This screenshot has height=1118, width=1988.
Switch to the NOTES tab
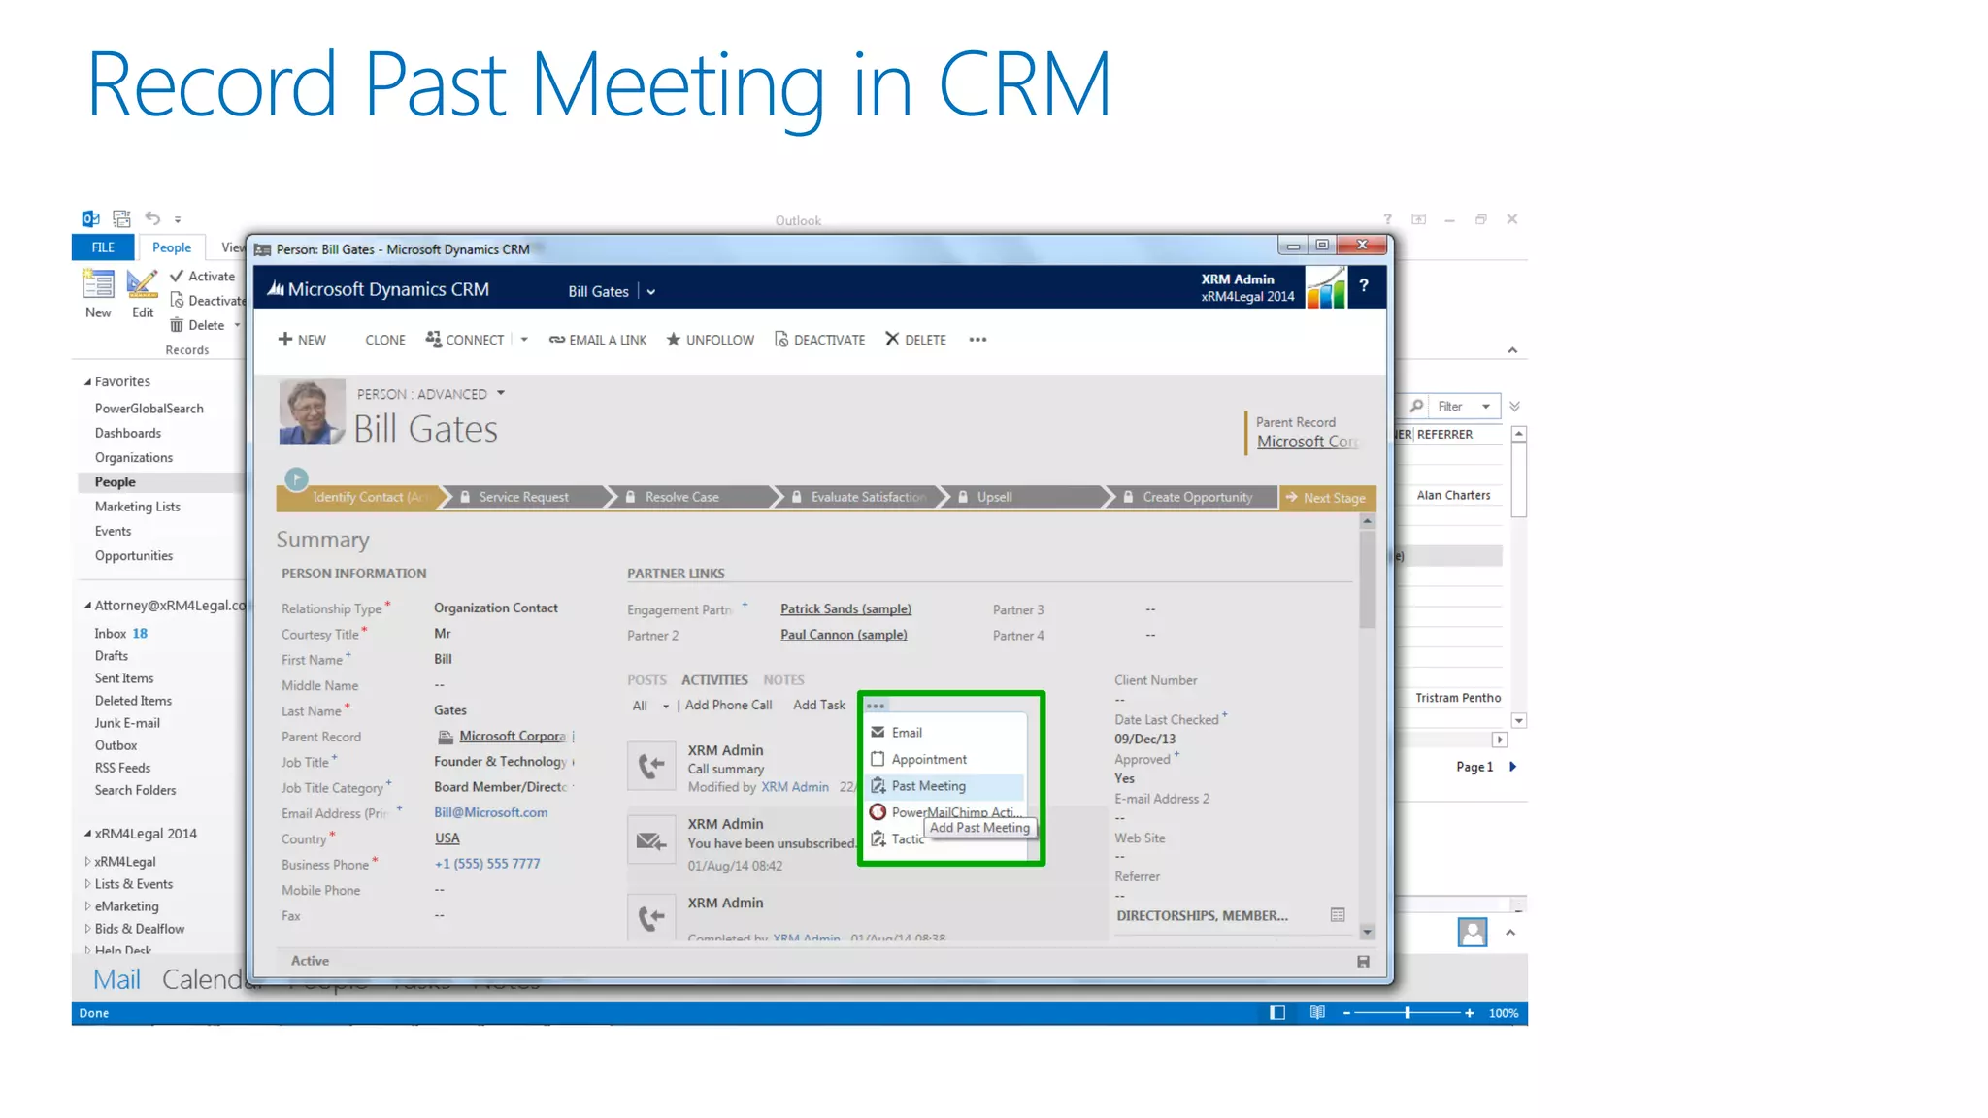coord(783,679)
